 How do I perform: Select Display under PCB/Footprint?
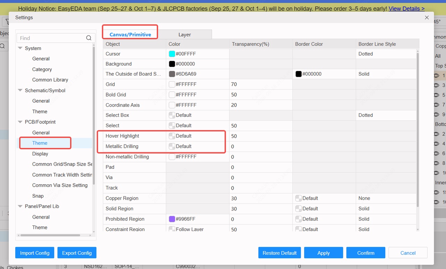click(40, 154)
